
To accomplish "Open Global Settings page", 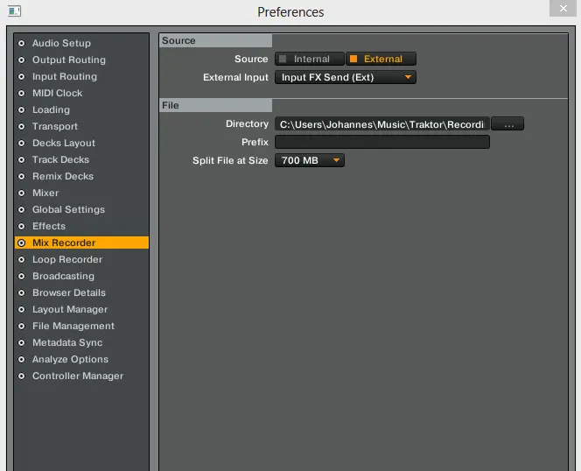I will 68,209.
